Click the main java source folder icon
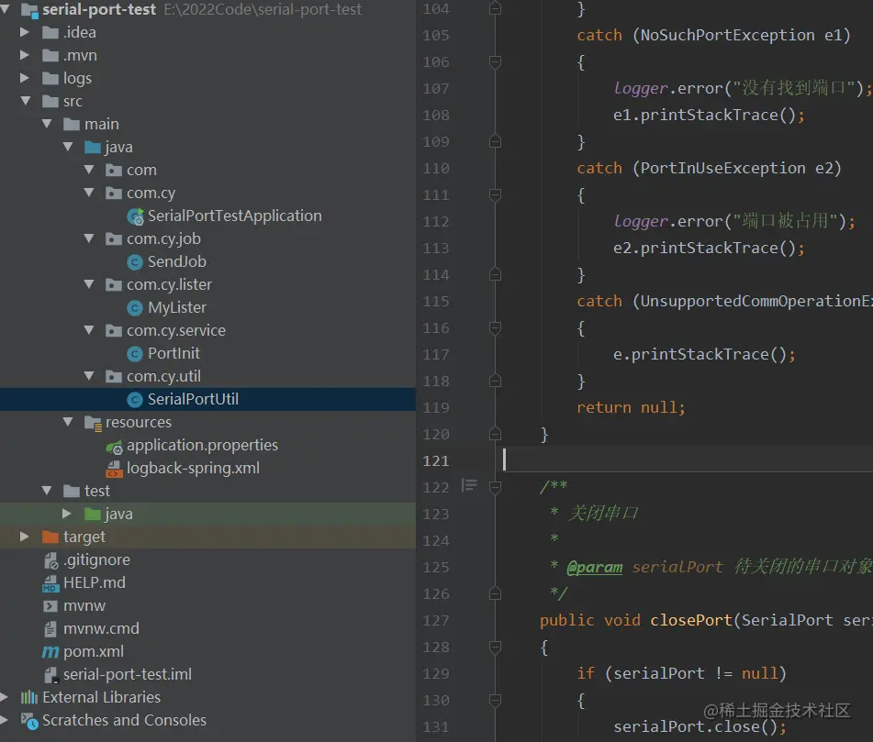Image resolution: width=873 pixels, height=742 pixels. tap(93, 147)
